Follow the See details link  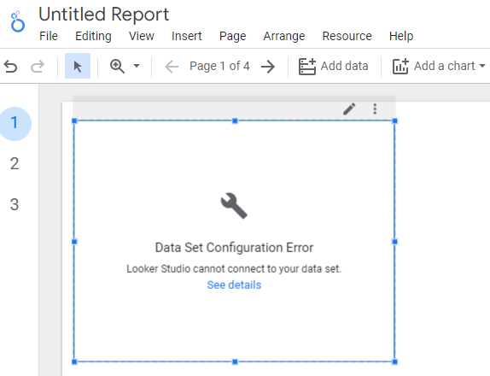tap(234, 285)
